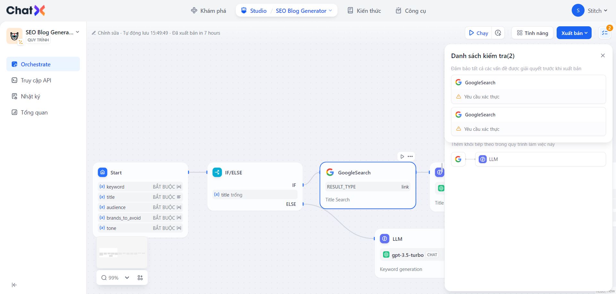Viewport: 616px width, 294px height.
Task: Go to the Khám phá tab
Action: click(209, 11)
